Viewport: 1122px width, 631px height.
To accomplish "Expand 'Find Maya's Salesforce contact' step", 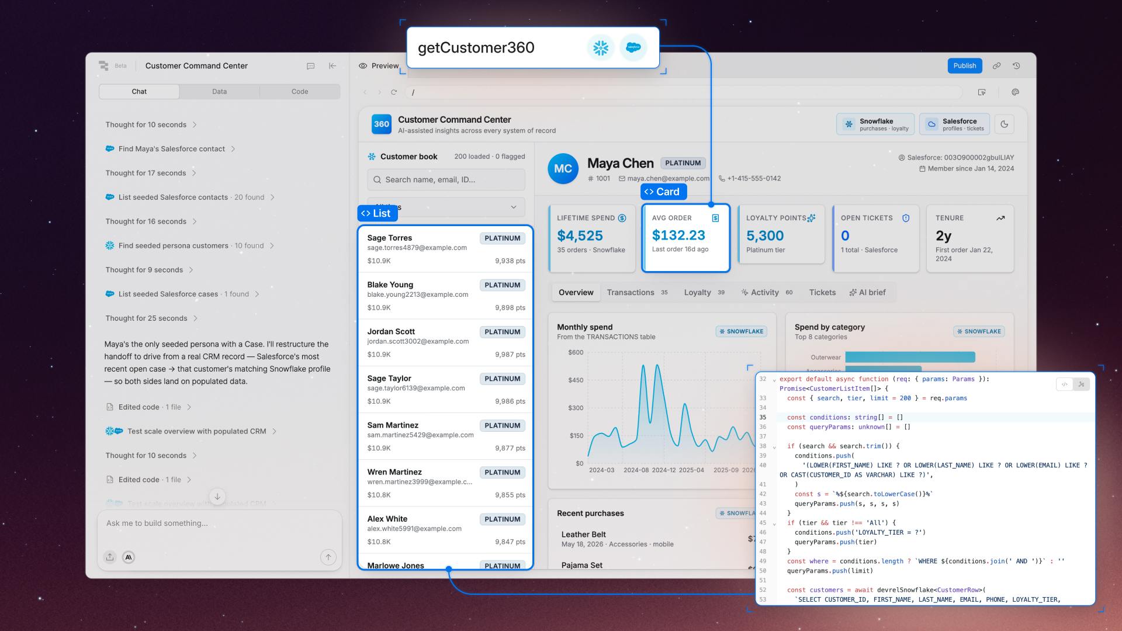I will (171, 149).
